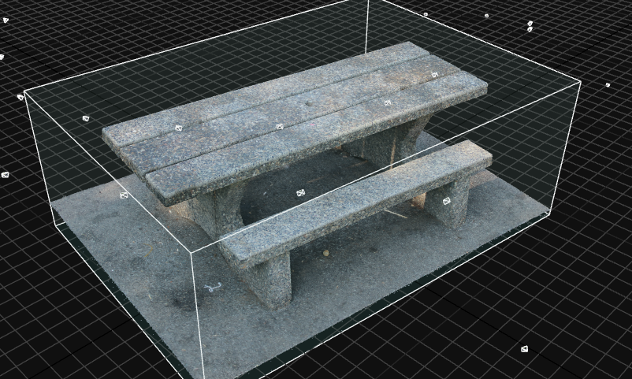Click the camera marker at tabletop's left end

click(179, 128)
